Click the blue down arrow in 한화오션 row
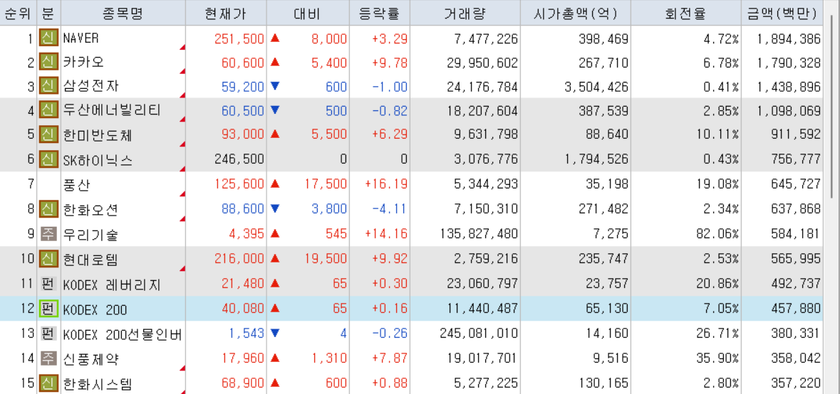 pyautogui.click(x=275, y=208)
